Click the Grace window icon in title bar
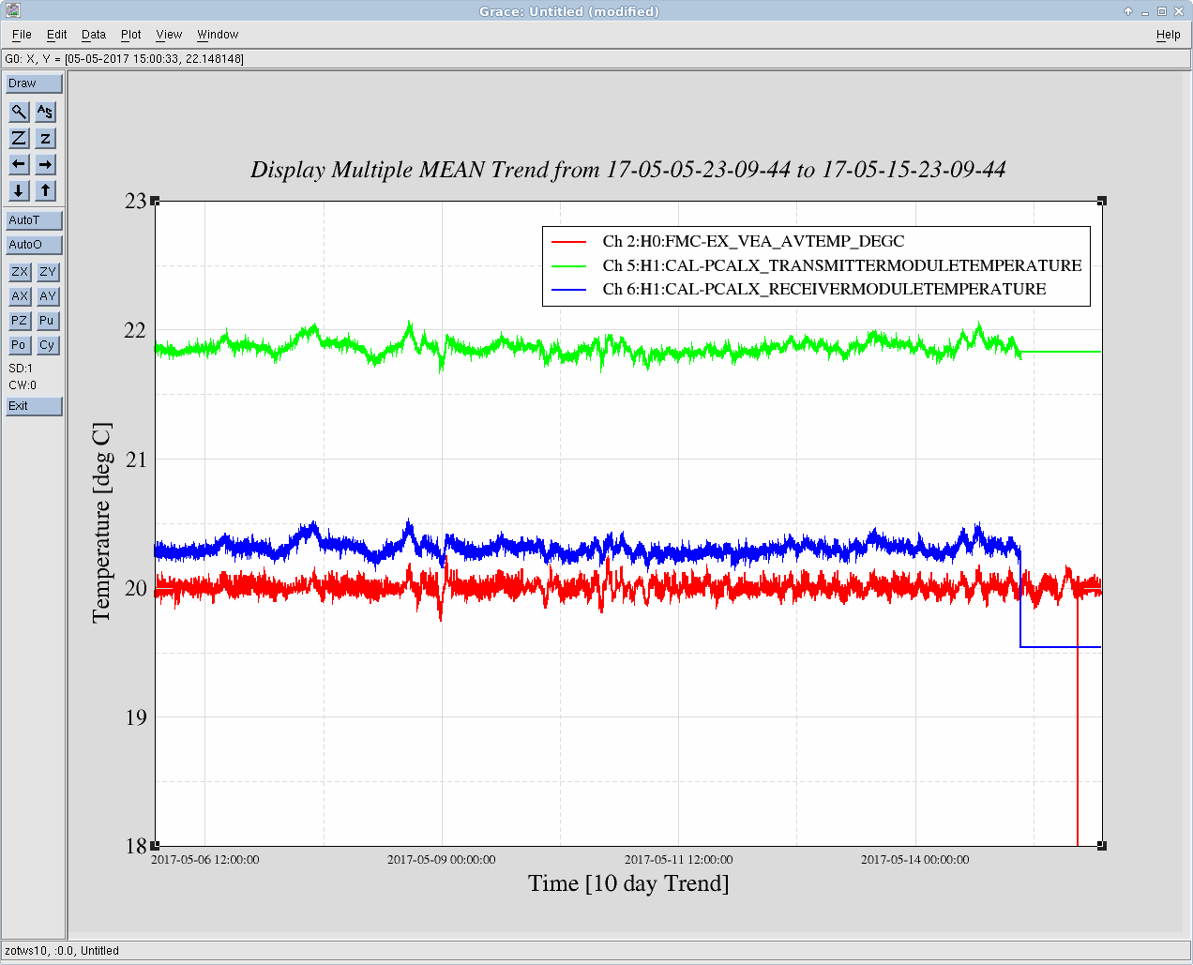The height and width of the screenshot is (965, 1193). click(x=12, y=11)
